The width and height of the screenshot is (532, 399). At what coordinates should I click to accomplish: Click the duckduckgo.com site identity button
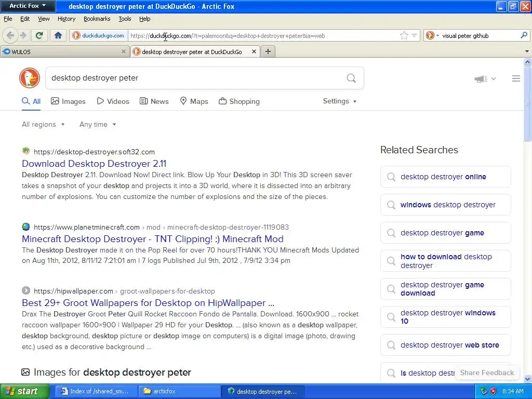[99, 36]
